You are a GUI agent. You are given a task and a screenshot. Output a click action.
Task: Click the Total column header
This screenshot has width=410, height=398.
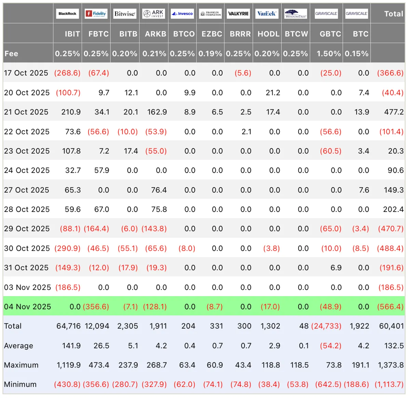(394, 14)
